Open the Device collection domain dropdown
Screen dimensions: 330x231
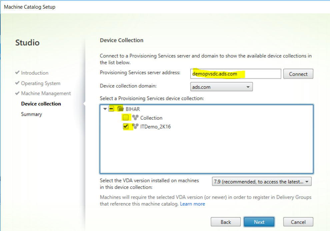coord(221,87)
